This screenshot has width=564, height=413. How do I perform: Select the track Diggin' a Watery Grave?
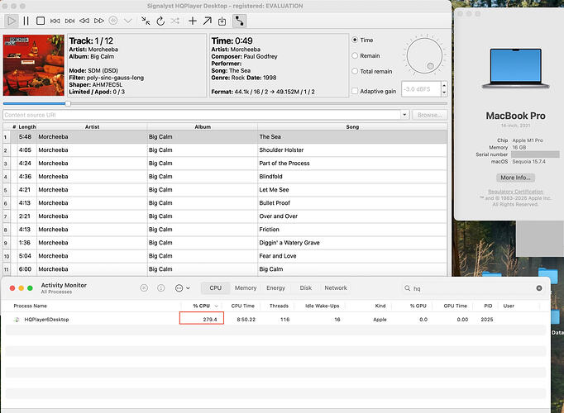(225, 243)
